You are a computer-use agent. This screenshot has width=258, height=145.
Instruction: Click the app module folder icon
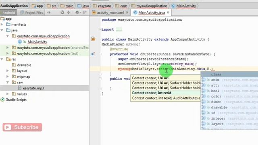[x=2, y=19]
